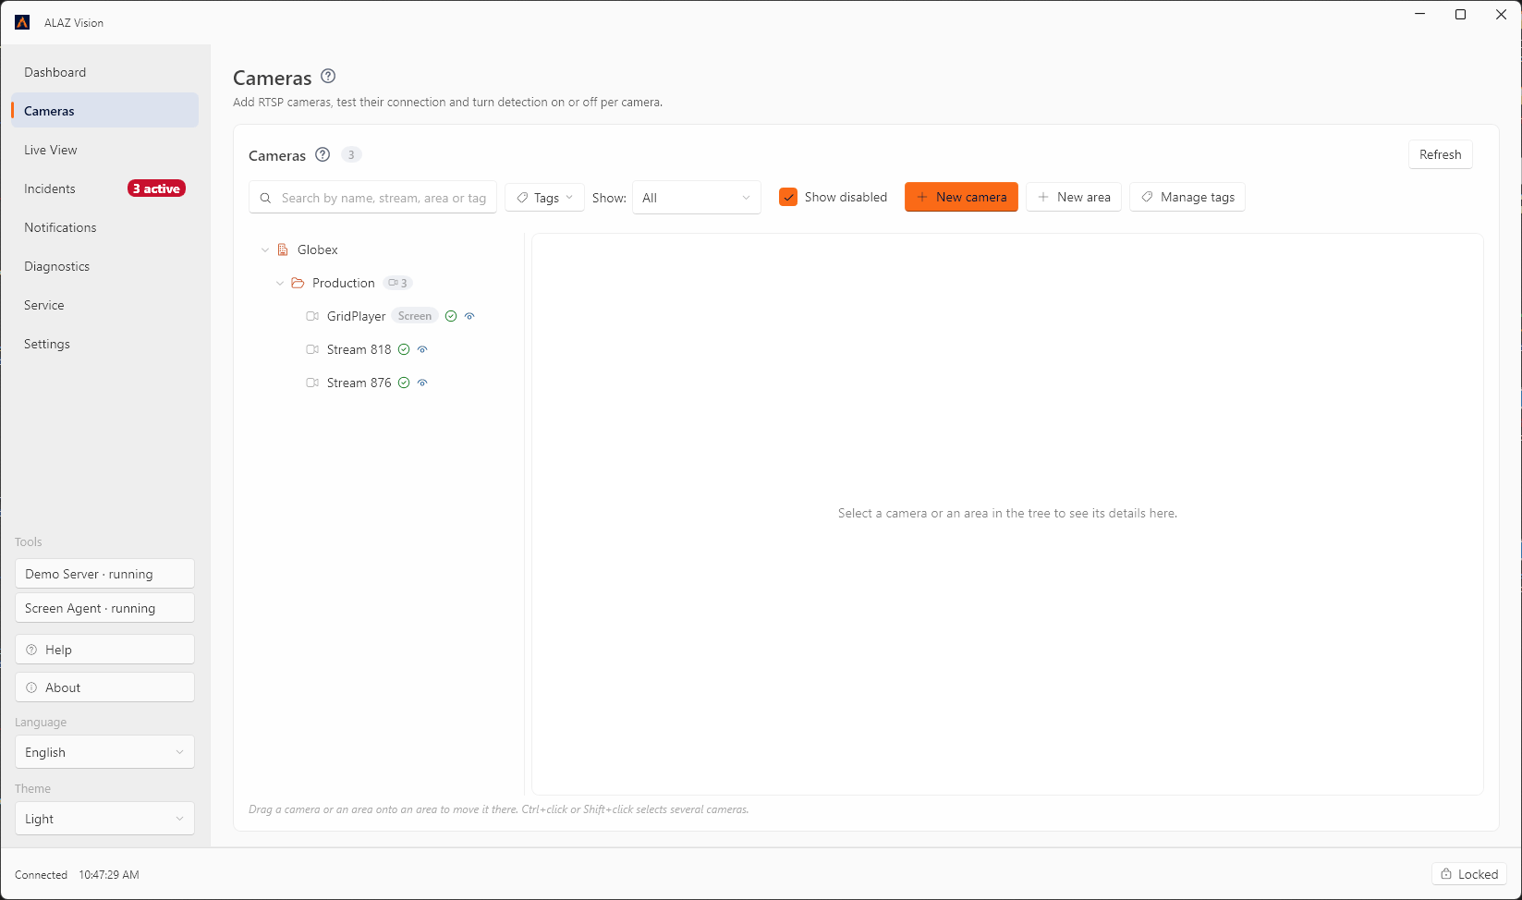Click the Demo Server running button
1522x900 pixels.
click(104, 574)
